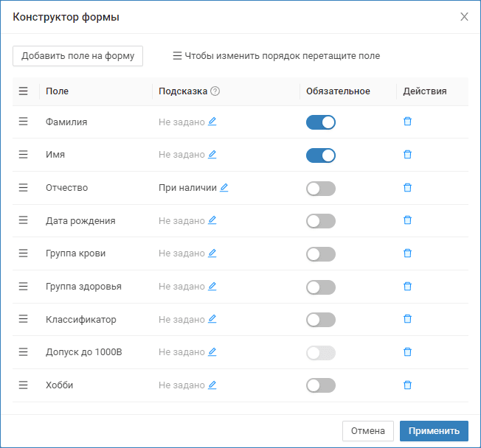Click 'Добавить поле на форму' button
Image resolution: width=481 pixels, height=448 pixels.
pos(77,56)
